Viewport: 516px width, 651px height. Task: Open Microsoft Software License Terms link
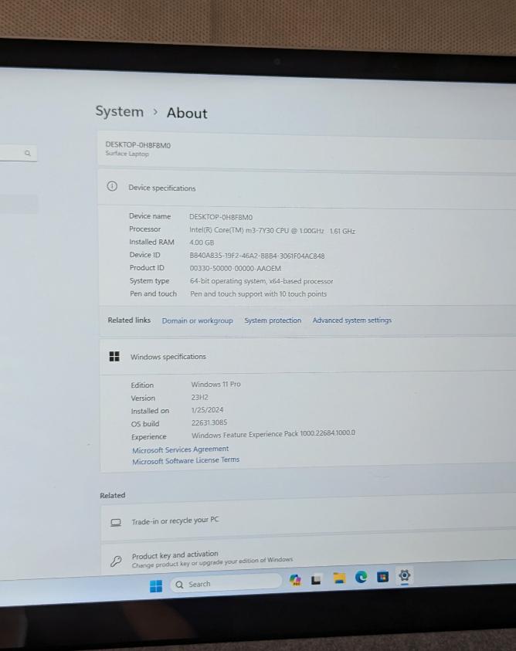pyautogui.click(x=185, y=460)
